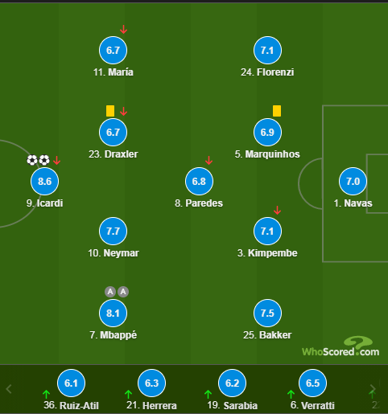Click the WhoScored.com logo
Screen dimensions: 388x414
tap(341, 346)
